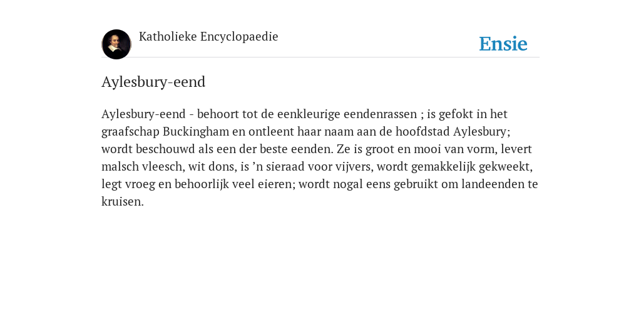Click the final word "kruisen."
Viewport: 641px width, 320px height.
pos(123,202)
